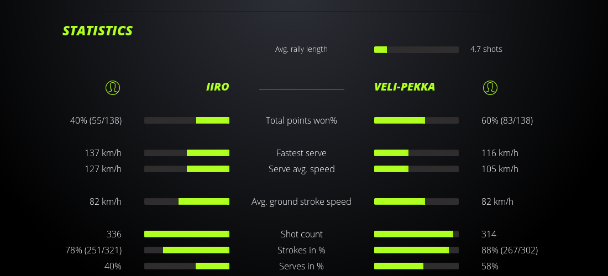Click the Avg. rally length bar
The image size is (608, 276).
[x=416, y=50]
